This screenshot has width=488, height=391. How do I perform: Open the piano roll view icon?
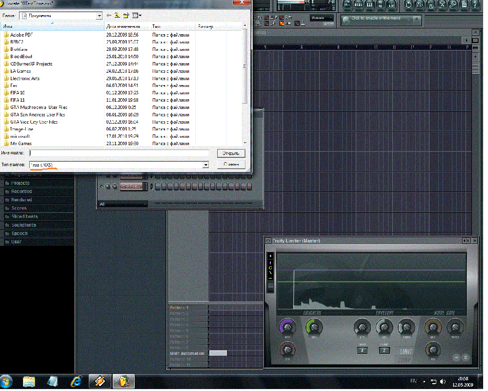point(369,5)
